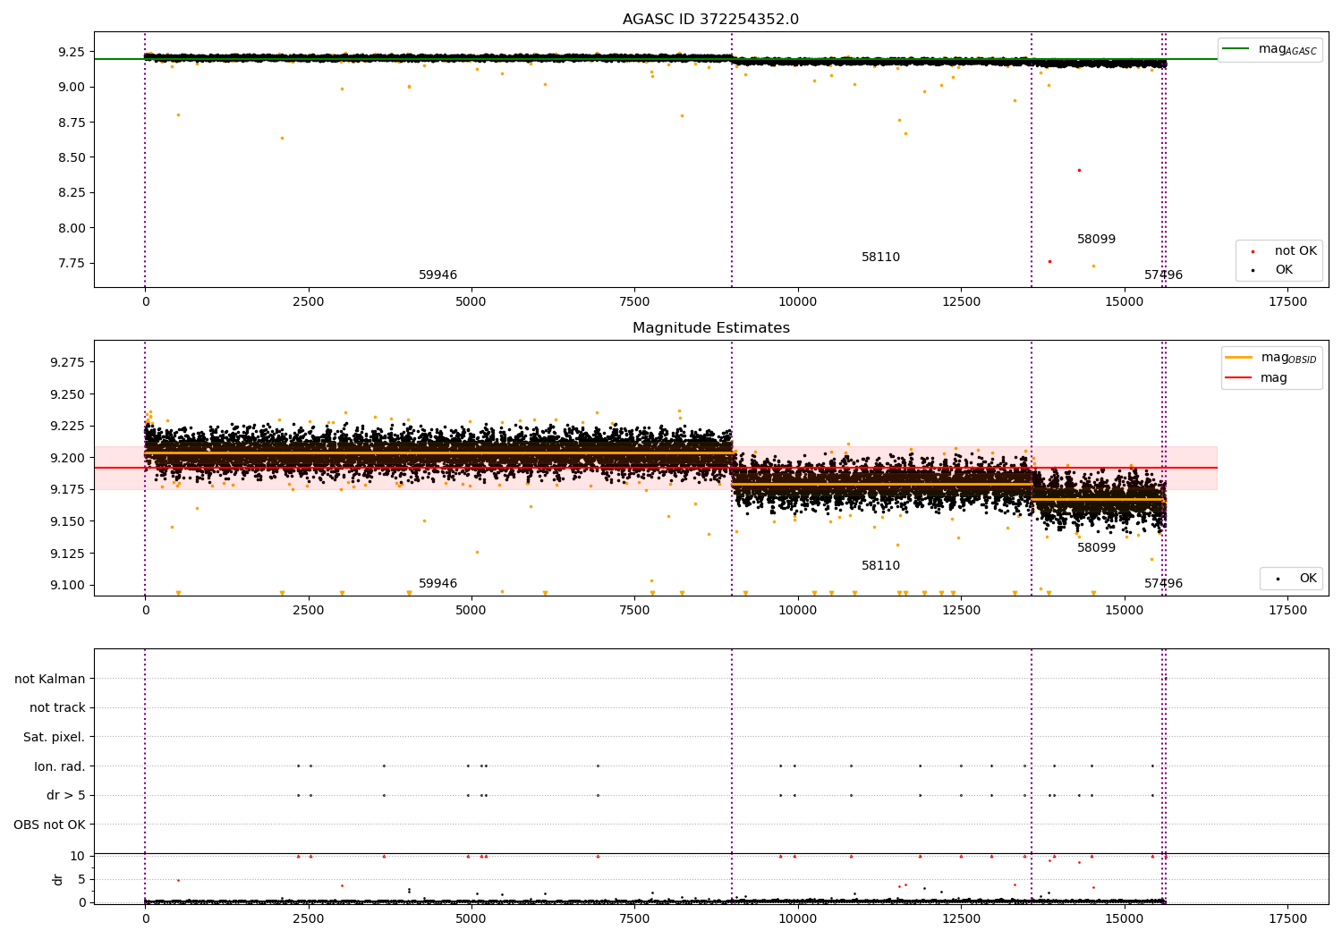This screenshot has height=939, width=1342.
Task: Click the 10 tick on the dr axis
Action: 78,856
